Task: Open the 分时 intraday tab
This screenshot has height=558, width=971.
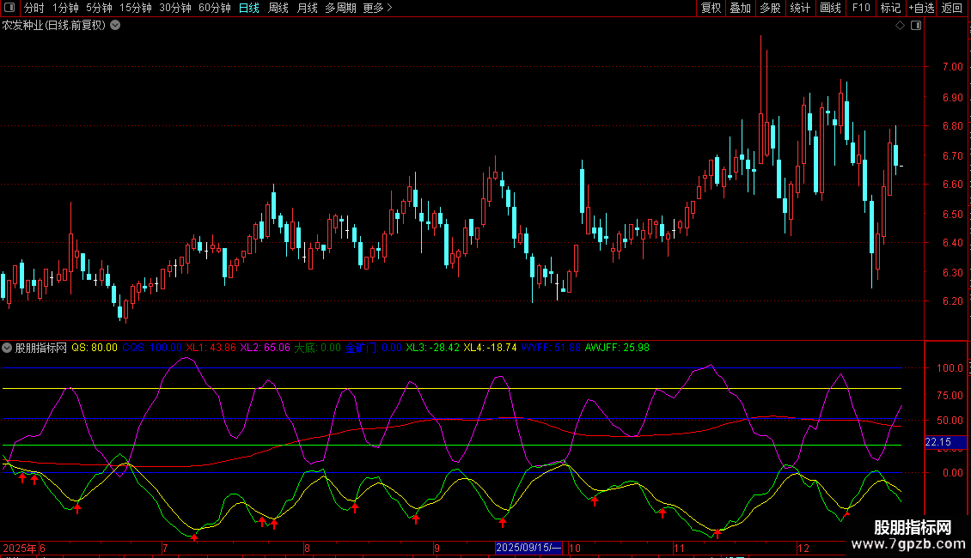Action: pyautogui.click(x=34, y=8)
